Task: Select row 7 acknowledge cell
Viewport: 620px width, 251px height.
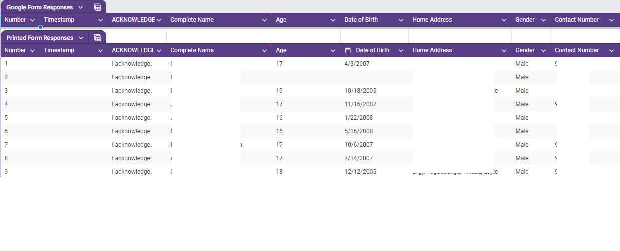Action: [132, 145]
